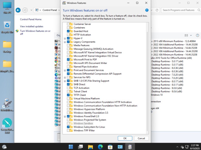Click the weather widget icon on taskbar
The height and width of the screenshot is (150, 201).
pyautogui.click(x=4, y=147)
